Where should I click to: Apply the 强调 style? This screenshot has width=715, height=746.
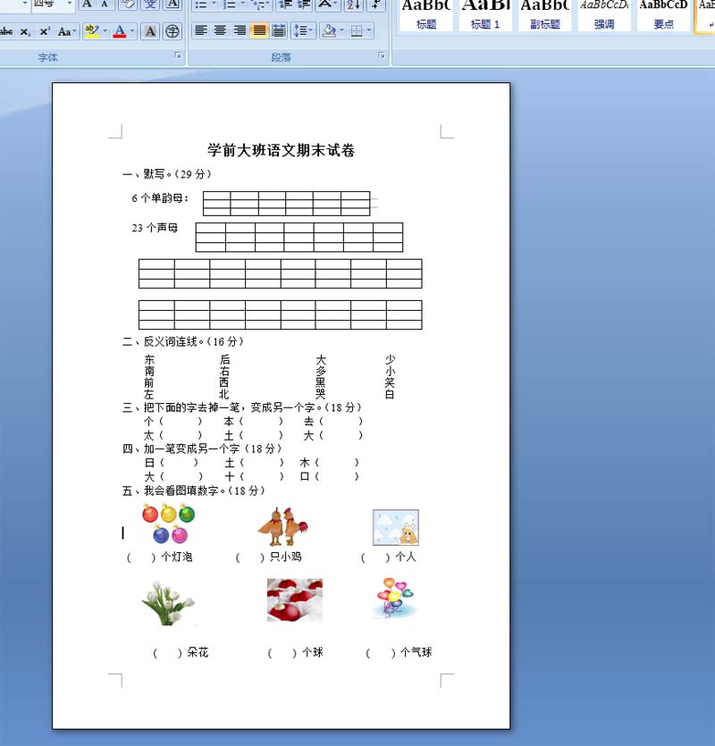604,15
